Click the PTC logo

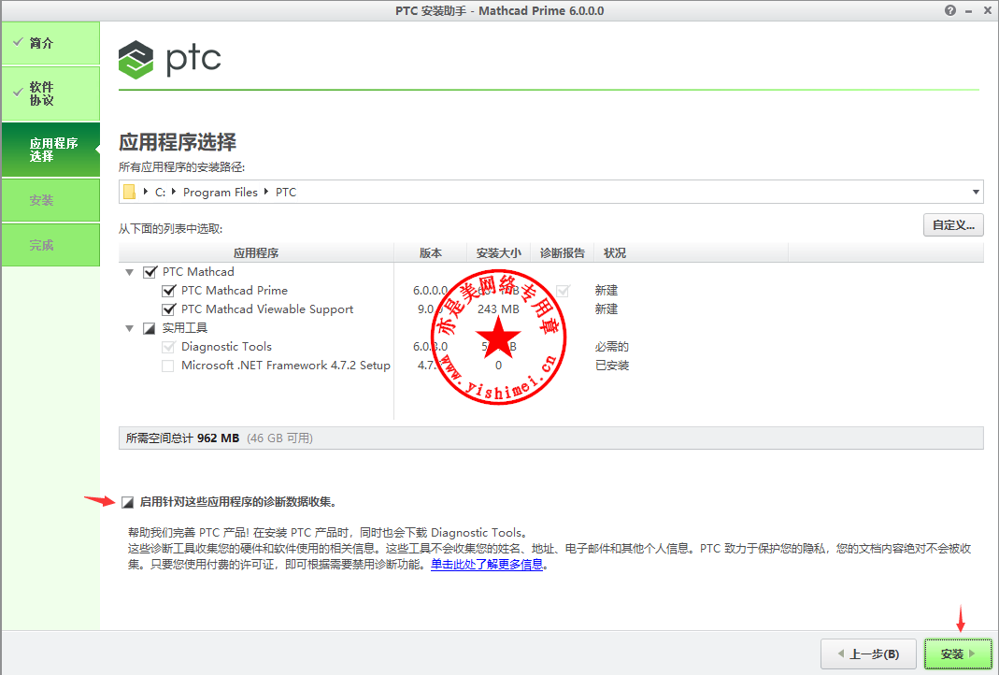169,59
